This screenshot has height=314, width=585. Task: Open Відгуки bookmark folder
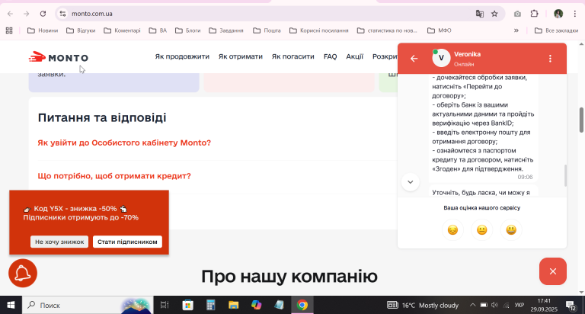tap(81, 30)
